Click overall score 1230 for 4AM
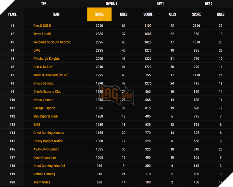Screen dimensions: 233x187 99,124
